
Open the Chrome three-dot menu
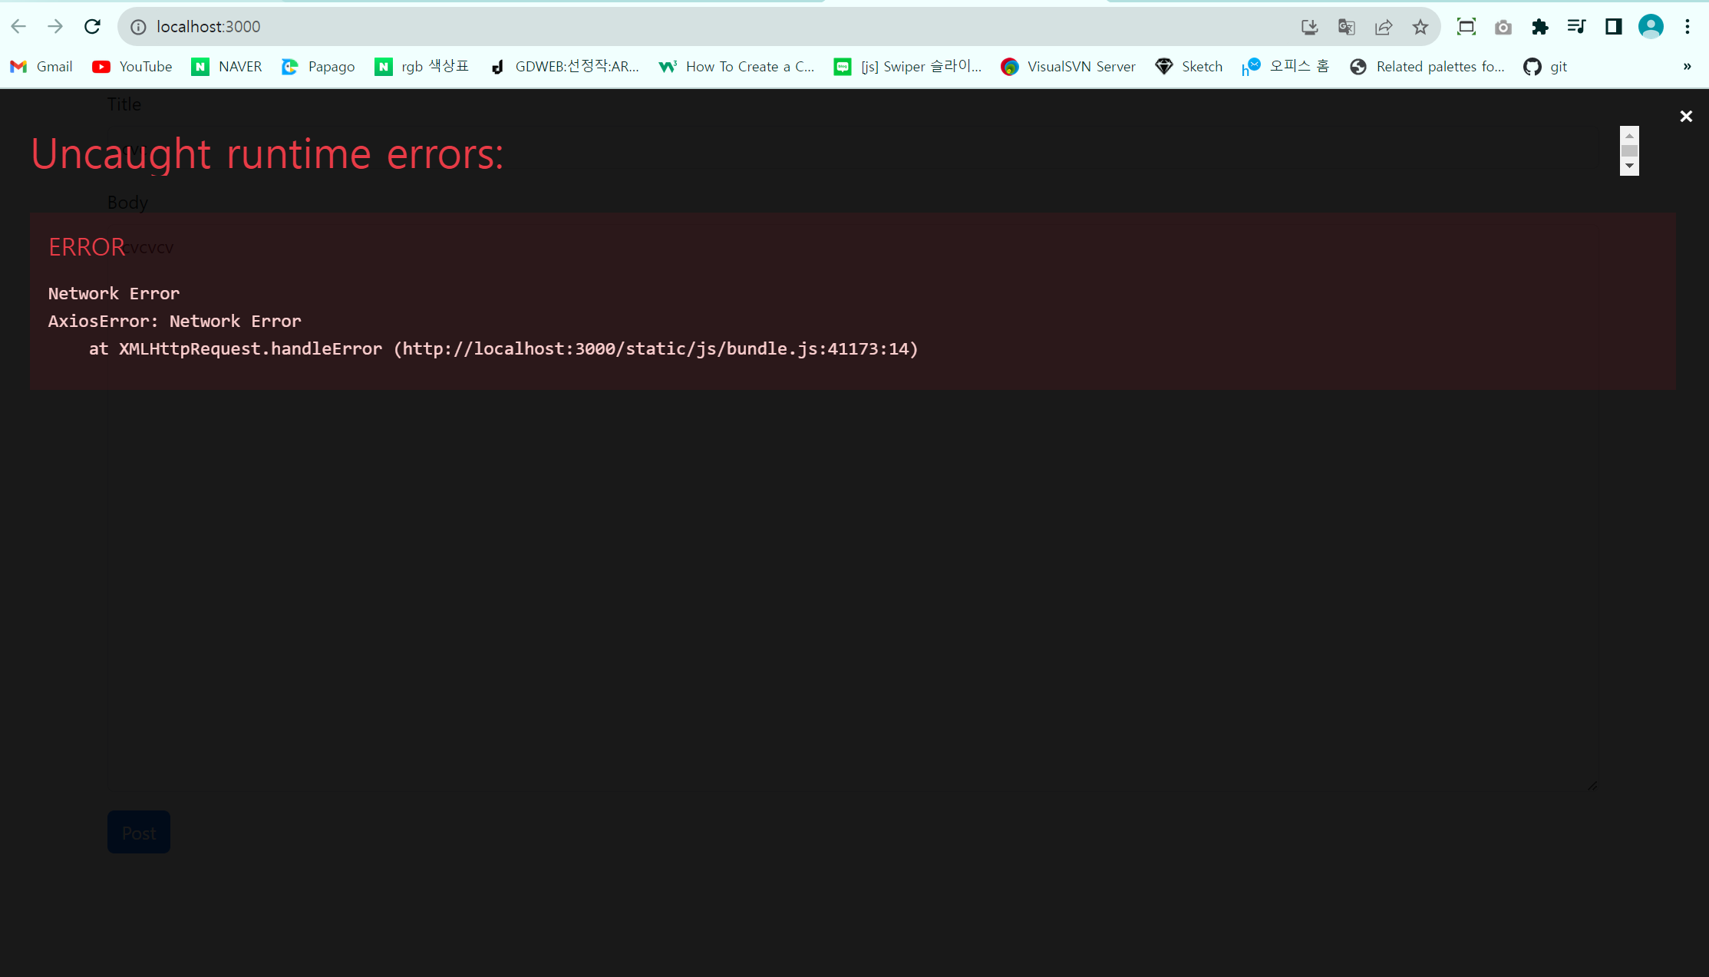[1688, 27]
